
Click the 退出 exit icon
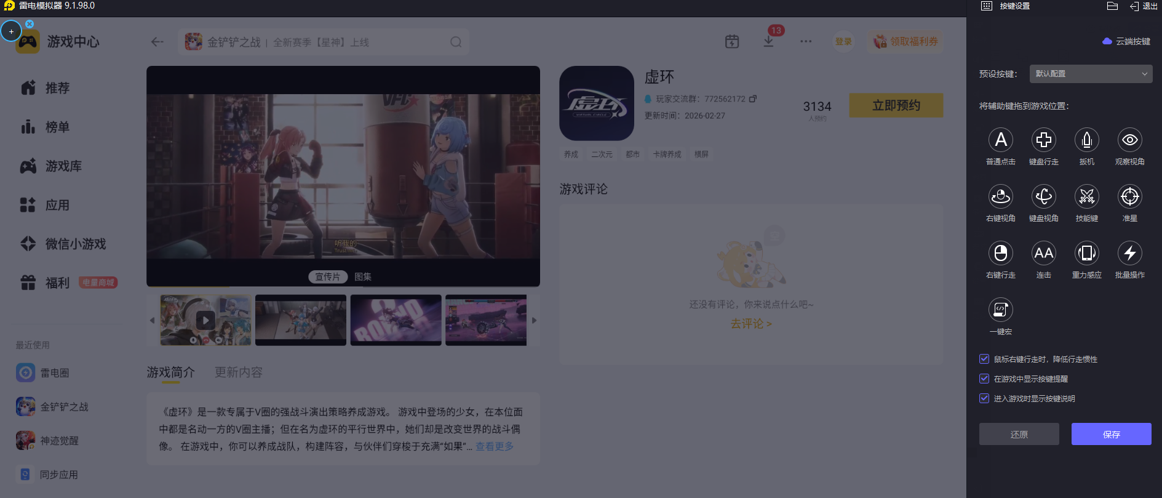pos(1134,6)
